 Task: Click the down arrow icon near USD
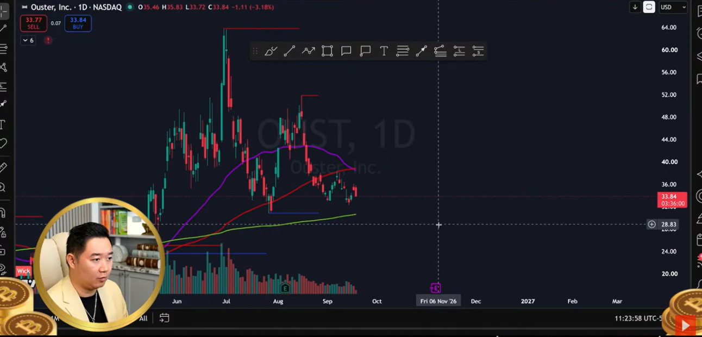tap(635, 7)
